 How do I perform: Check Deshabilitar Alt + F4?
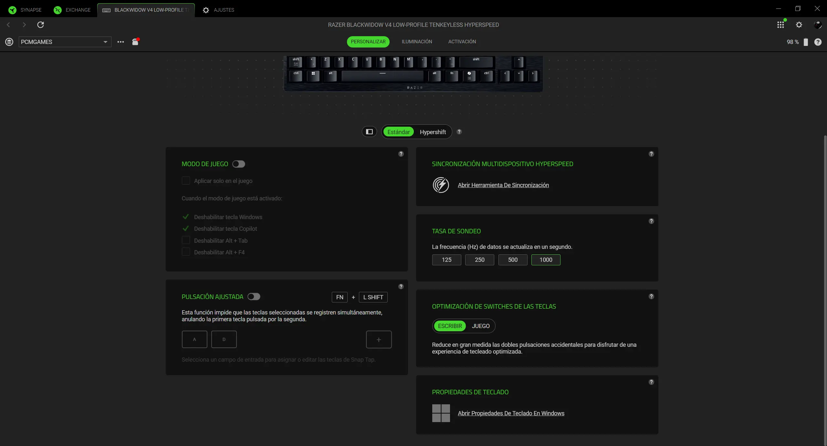click(186, 252)
